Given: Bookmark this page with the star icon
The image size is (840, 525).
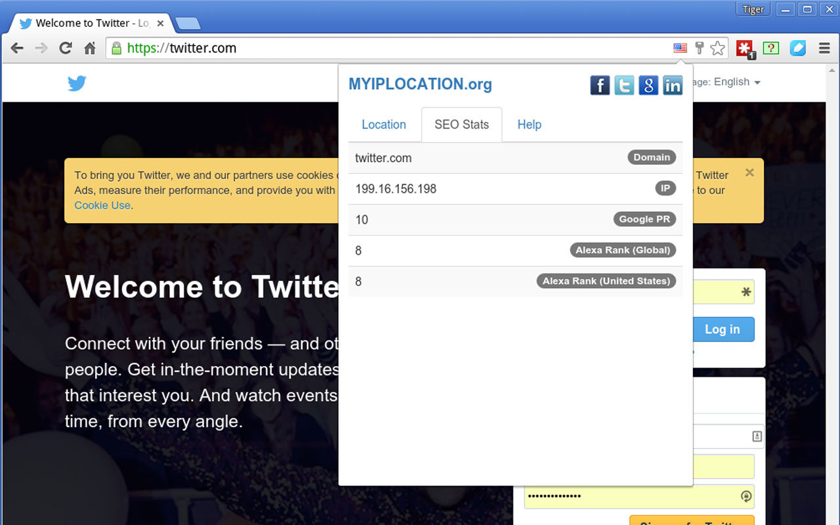Looking at the screenshot, I should coord(718,48).
